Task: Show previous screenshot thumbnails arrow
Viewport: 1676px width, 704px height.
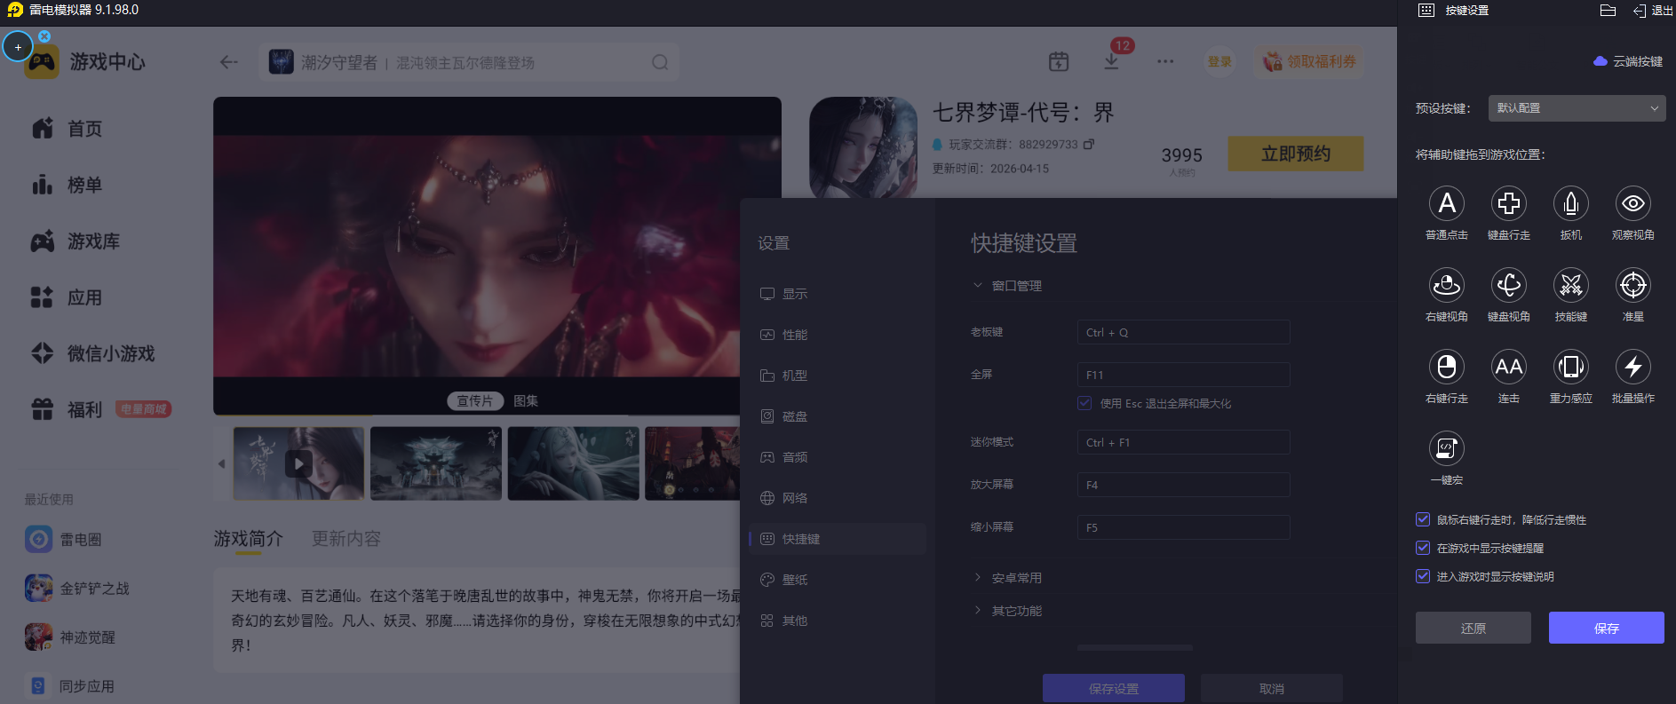Action: coord(221,463)
